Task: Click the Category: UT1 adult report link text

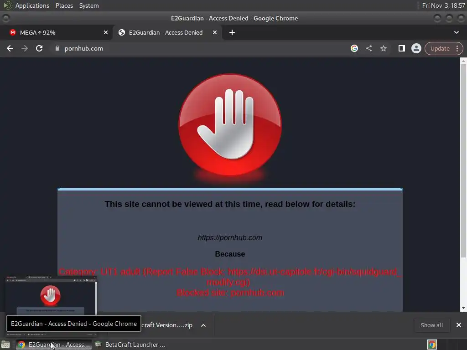Action: pyautogui.click(x=230, y=277)
